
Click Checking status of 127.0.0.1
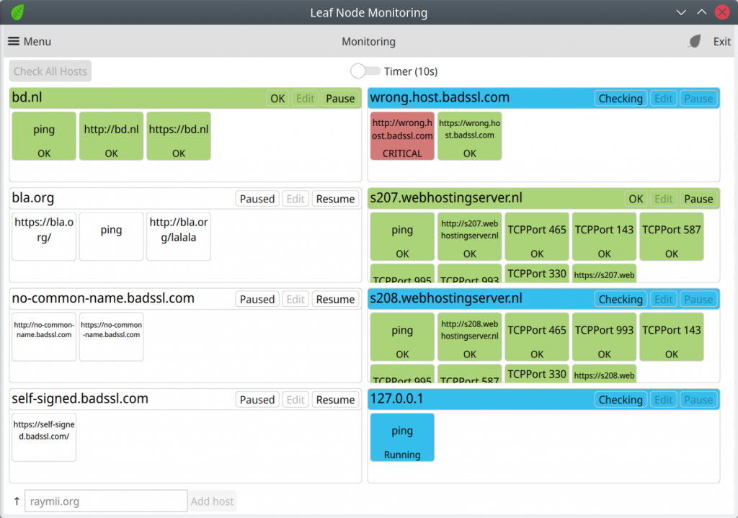[x=621, y=399]
